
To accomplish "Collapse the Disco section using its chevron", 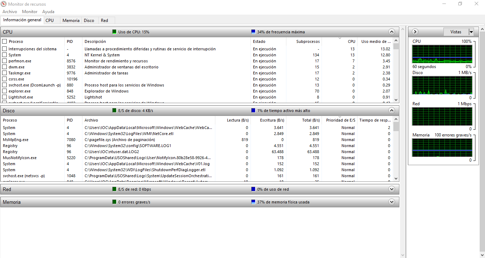I will pyautogui.click(x=392, y=110).
